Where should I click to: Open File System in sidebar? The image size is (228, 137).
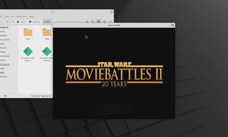[x=5, y=64]
